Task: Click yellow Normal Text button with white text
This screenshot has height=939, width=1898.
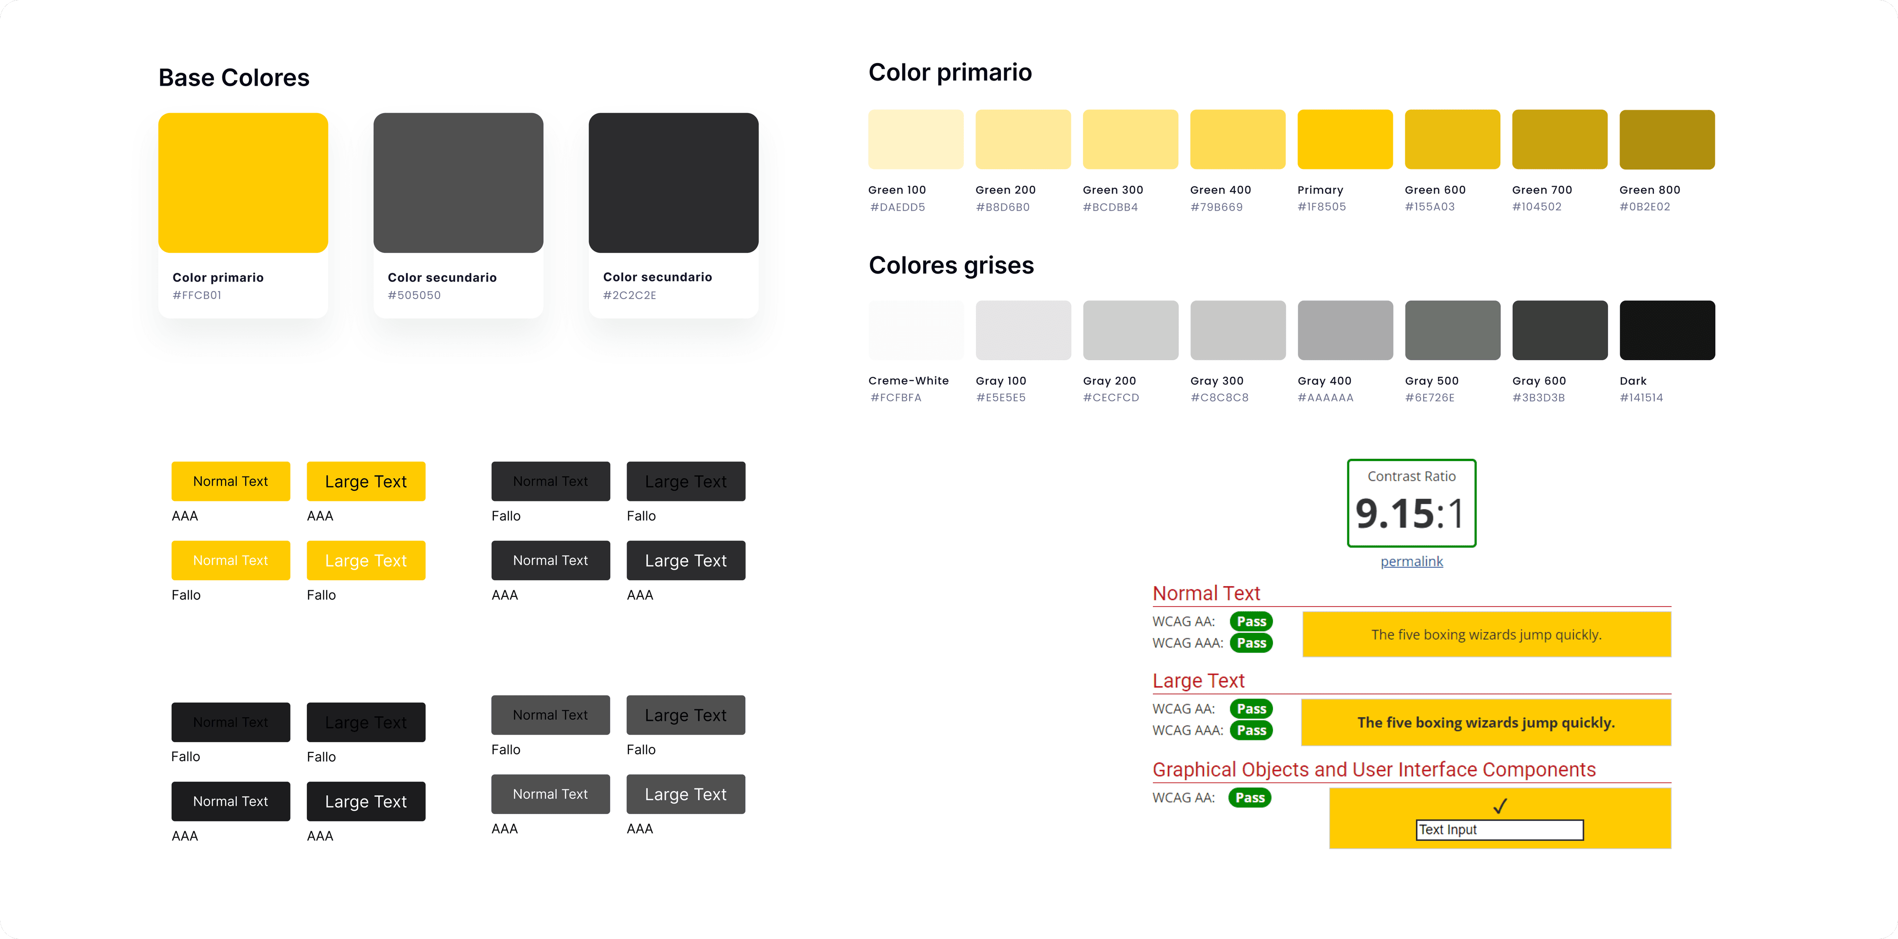Action: click(231, 560)
